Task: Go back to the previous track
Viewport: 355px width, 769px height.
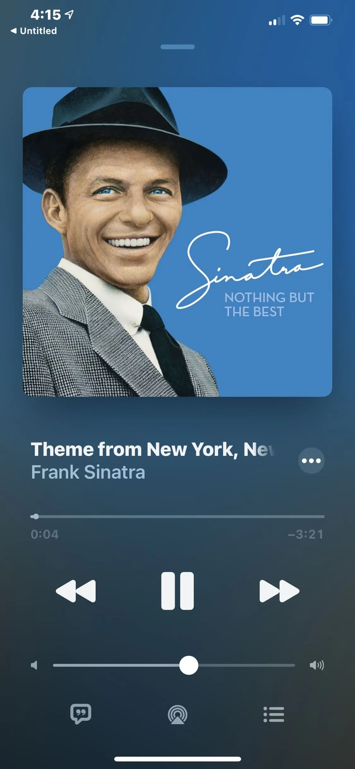Action: click(x=76, y=591)
